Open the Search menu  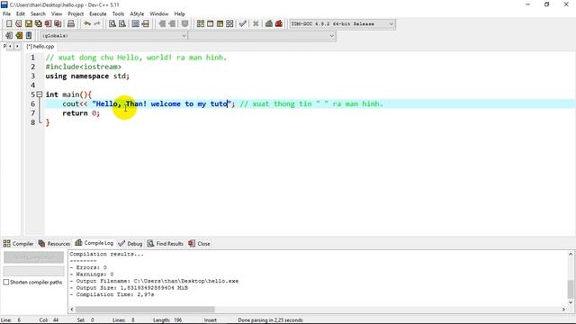click(x=38, y=14)
